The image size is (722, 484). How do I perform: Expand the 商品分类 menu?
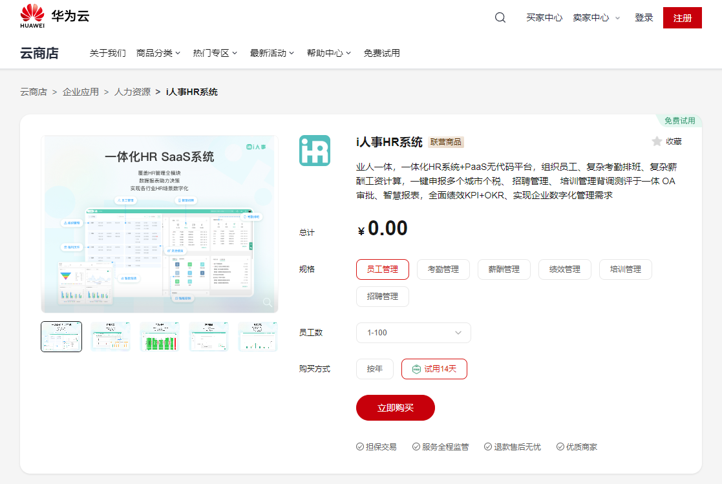coord(158,54)
